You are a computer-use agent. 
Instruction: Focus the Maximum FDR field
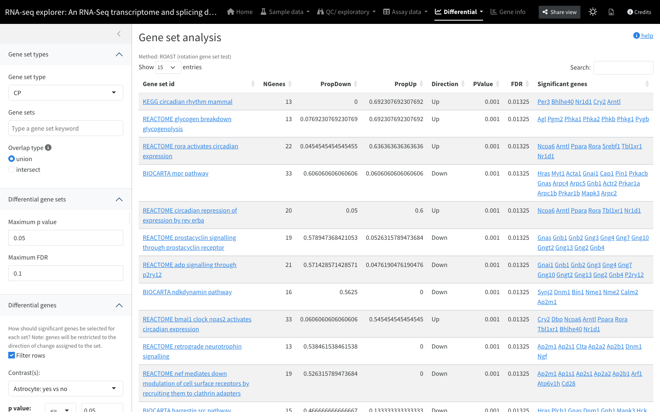(66, 273)
